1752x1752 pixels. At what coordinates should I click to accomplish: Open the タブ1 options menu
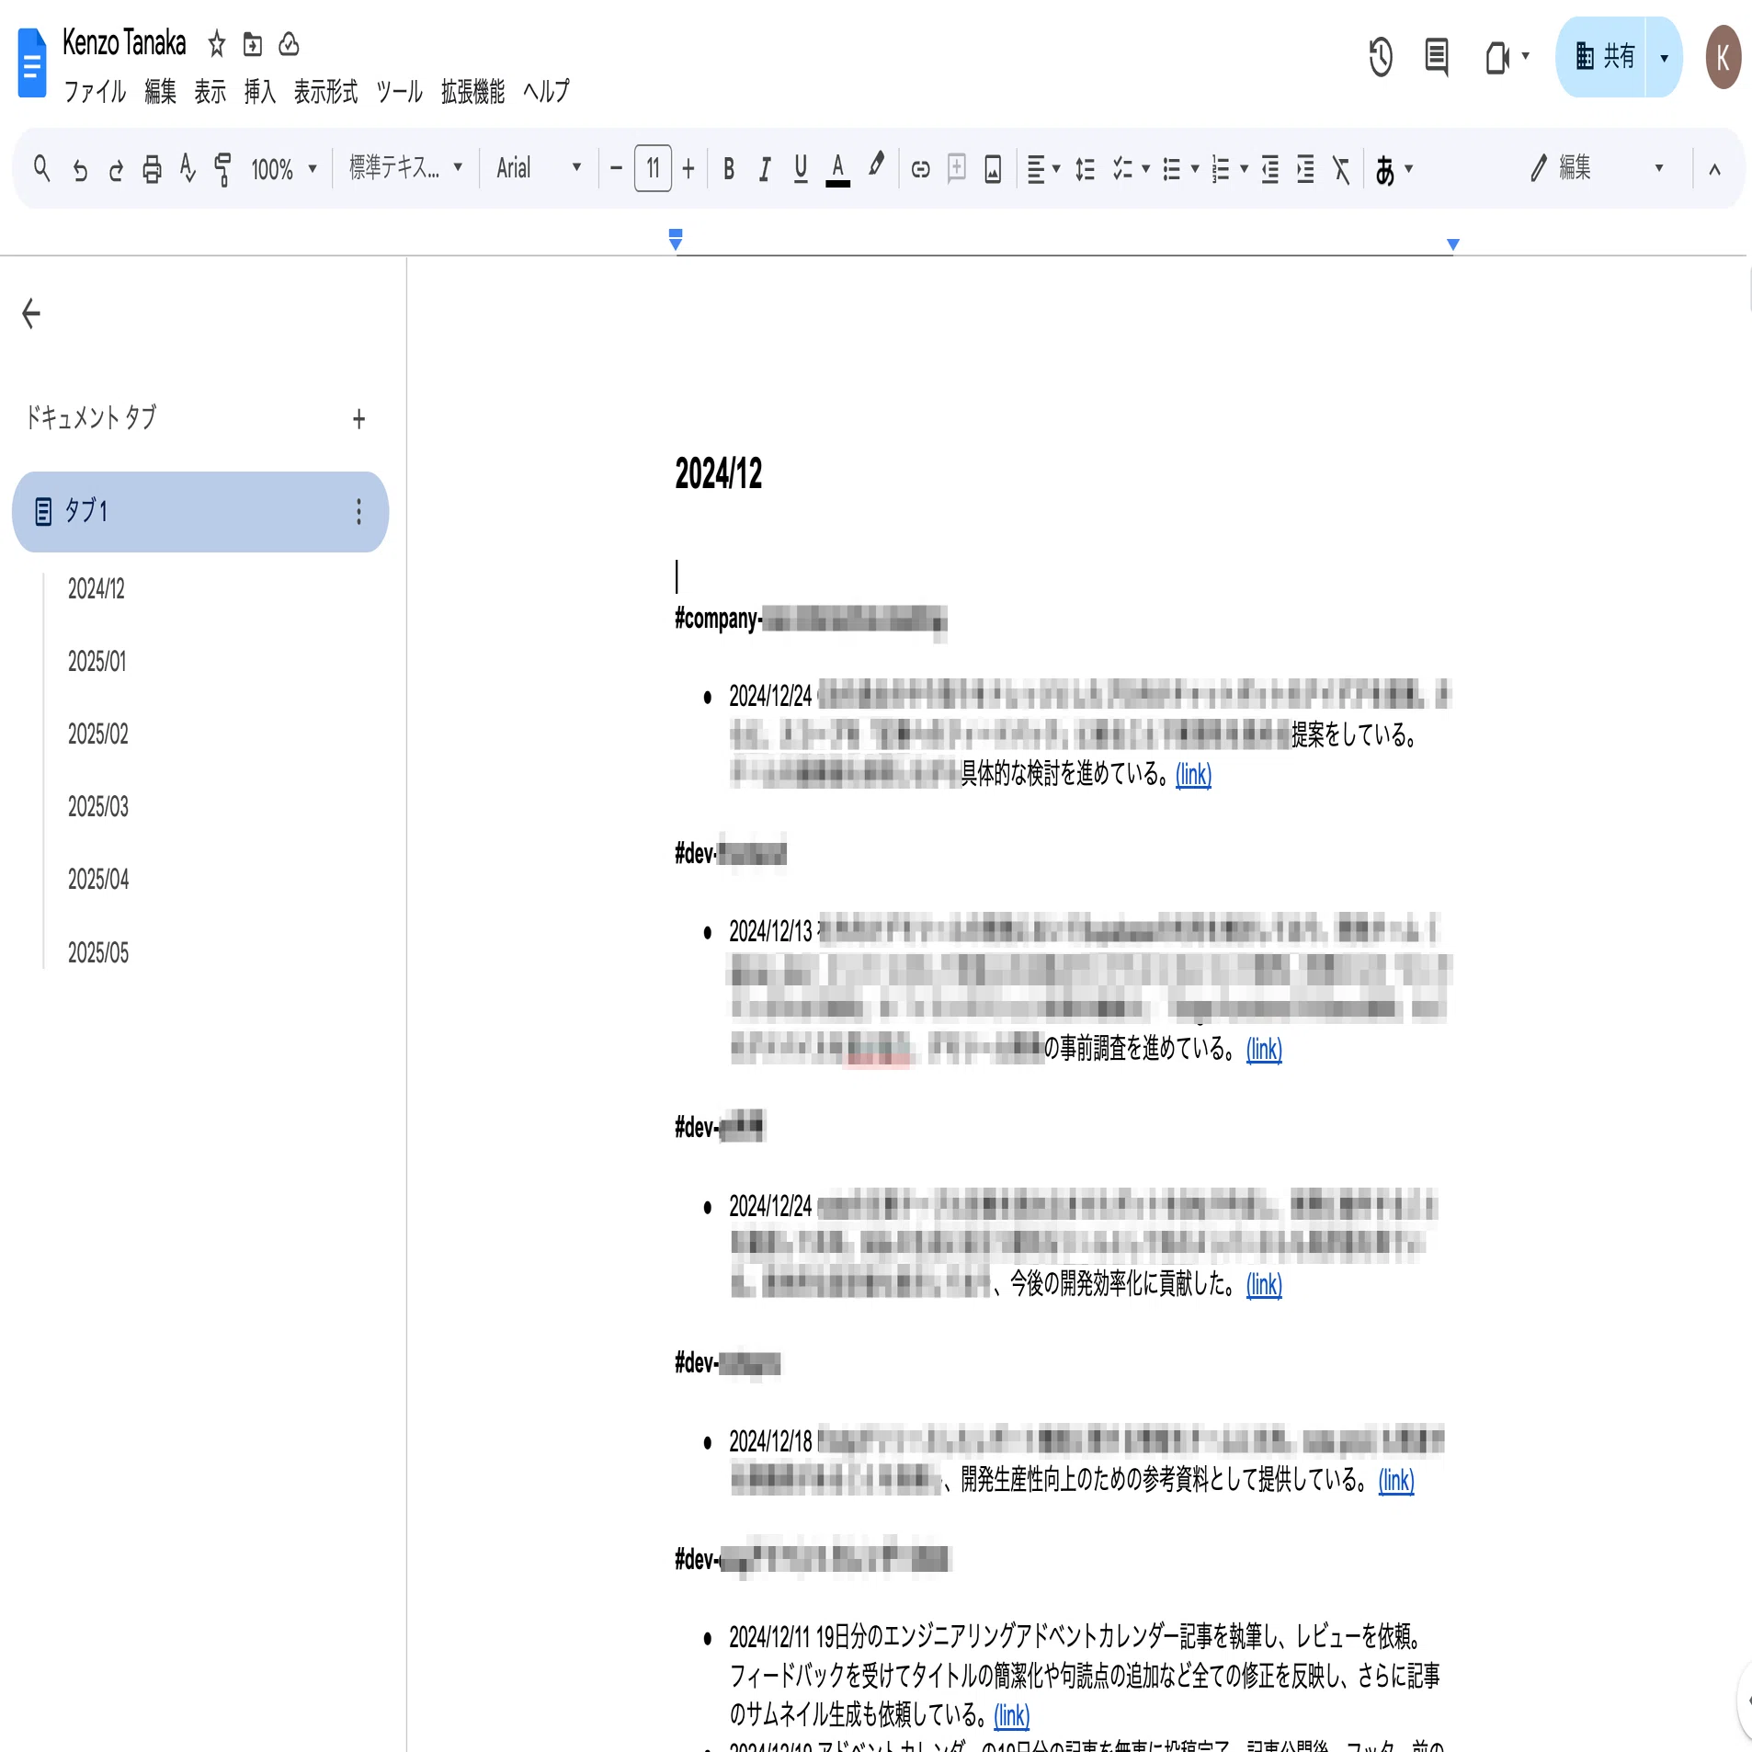point(358,512)
